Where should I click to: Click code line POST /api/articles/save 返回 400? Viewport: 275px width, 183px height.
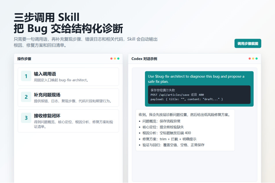[x=177, y=95]
